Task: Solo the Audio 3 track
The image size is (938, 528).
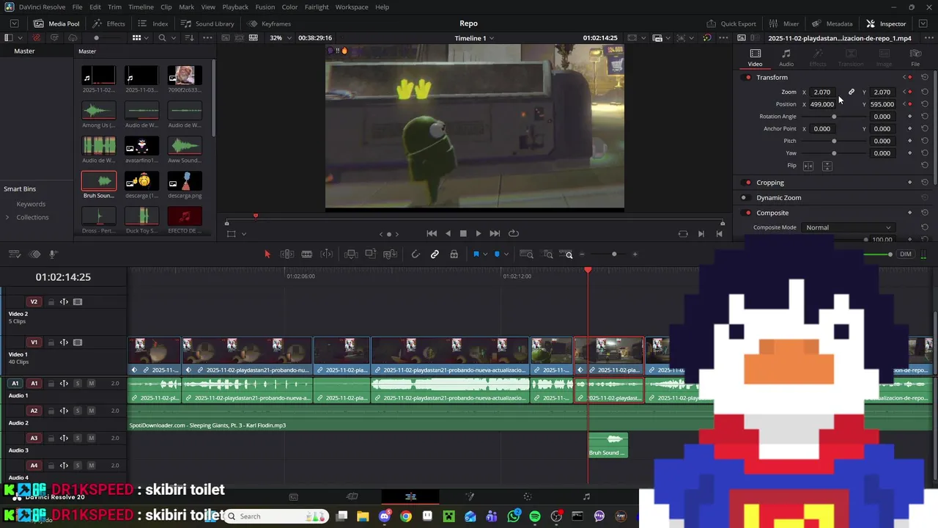Action: pos(78,439)
